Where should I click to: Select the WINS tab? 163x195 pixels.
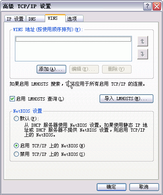pyautogui.click(x=55, y=18)
